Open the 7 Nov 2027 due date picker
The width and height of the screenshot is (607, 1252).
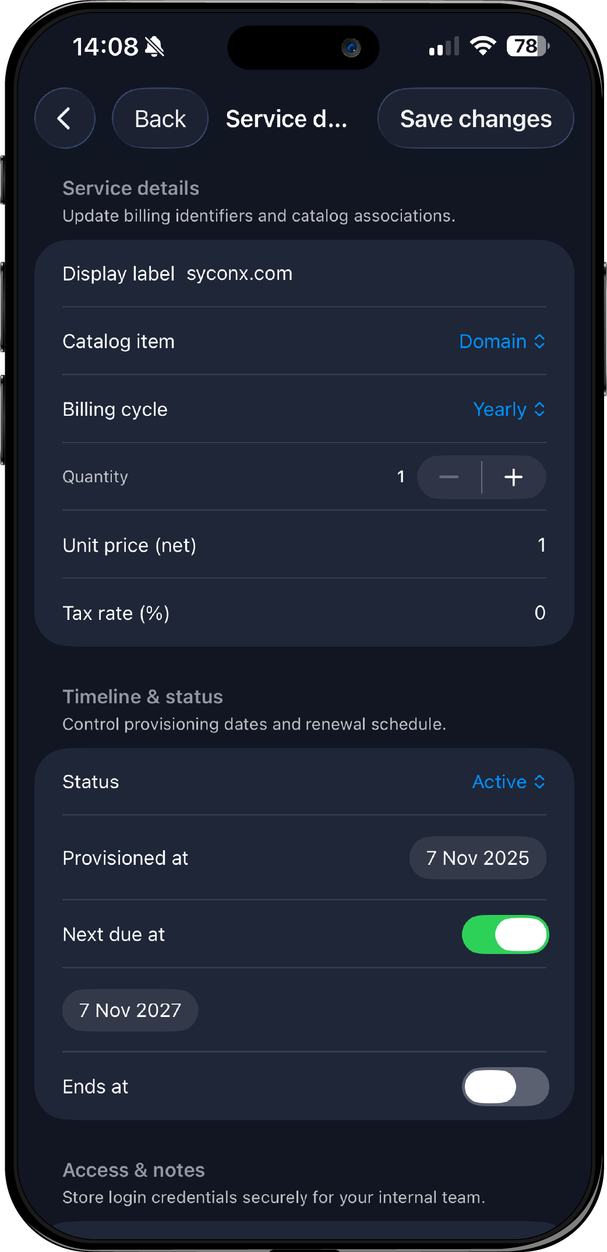[x=130, y=1010]
